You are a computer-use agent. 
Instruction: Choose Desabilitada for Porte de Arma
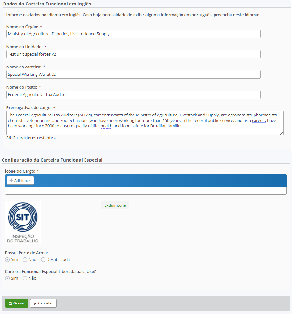[43, 260]
